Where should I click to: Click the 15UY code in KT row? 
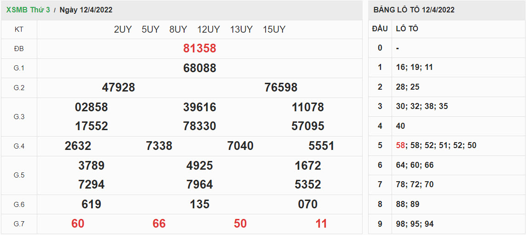point(274,29)
